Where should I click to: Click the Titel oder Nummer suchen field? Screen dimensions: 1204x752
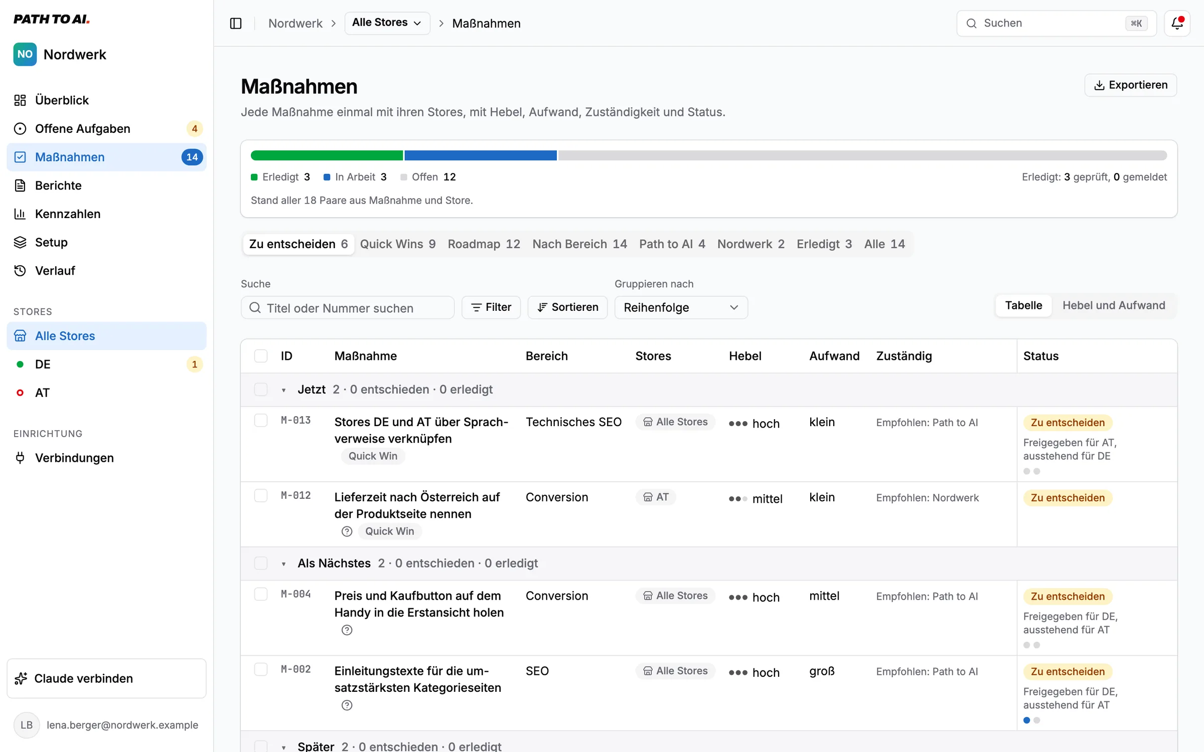(348, 307)
